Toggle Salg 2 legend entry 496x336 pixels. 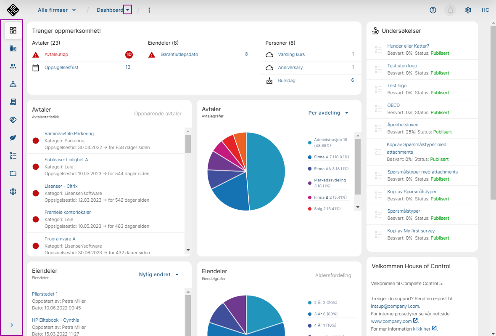[x=324, y=209]
